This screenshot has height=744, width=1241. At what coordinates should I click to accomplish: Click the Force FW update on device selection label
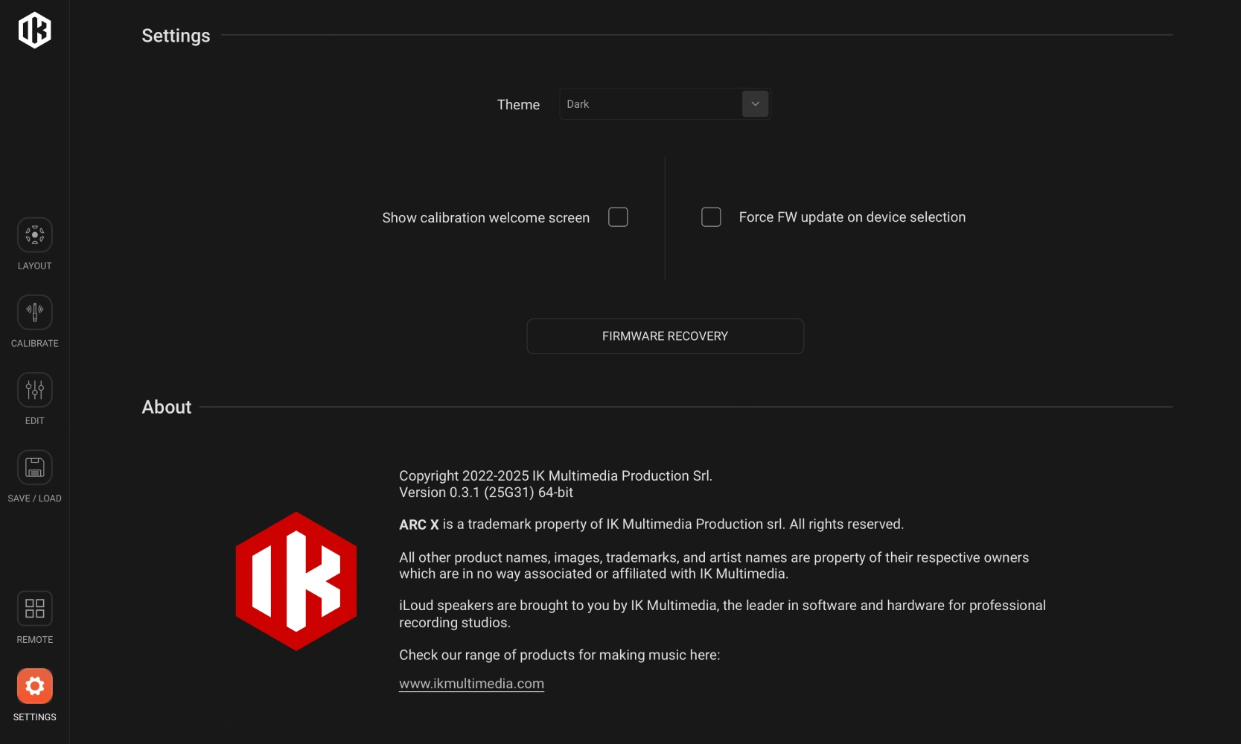coord(852,217)
